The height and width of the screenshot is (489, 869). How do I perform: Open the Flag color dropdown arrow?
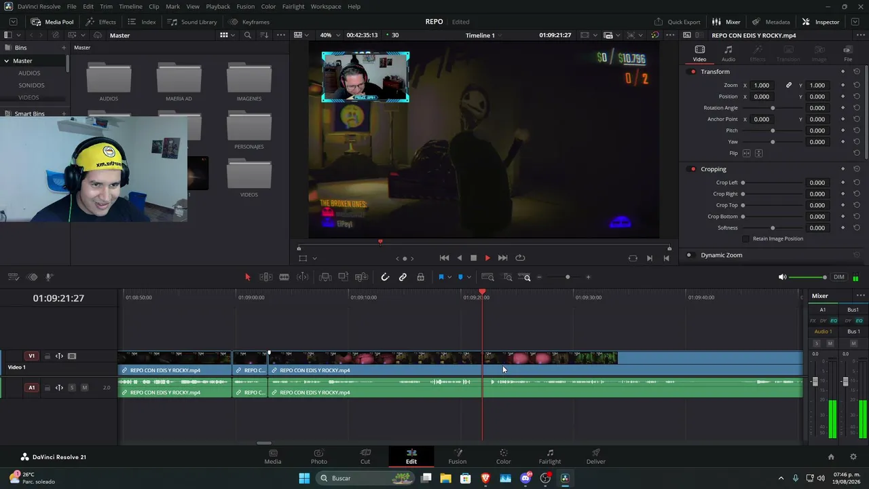coord(449,277)
